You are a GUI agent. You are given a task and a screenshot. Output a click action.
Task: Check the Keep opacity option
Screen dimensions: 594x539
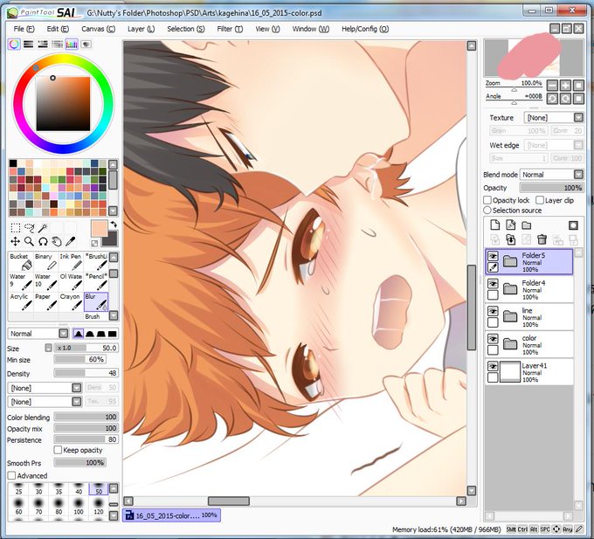(58, 450)
